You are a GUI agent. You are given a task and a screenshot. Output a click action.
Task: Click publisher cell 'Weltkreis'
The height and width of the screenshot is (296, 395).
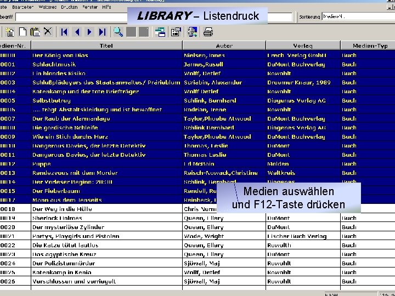[281, 173]
